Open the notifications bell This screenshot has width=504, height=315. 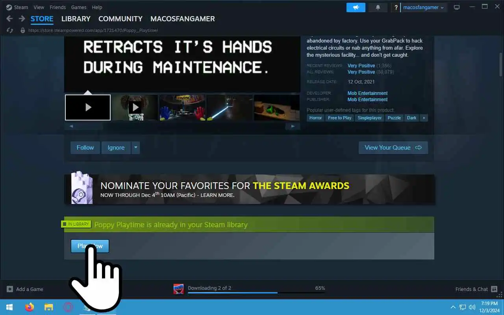click(378, 7)
